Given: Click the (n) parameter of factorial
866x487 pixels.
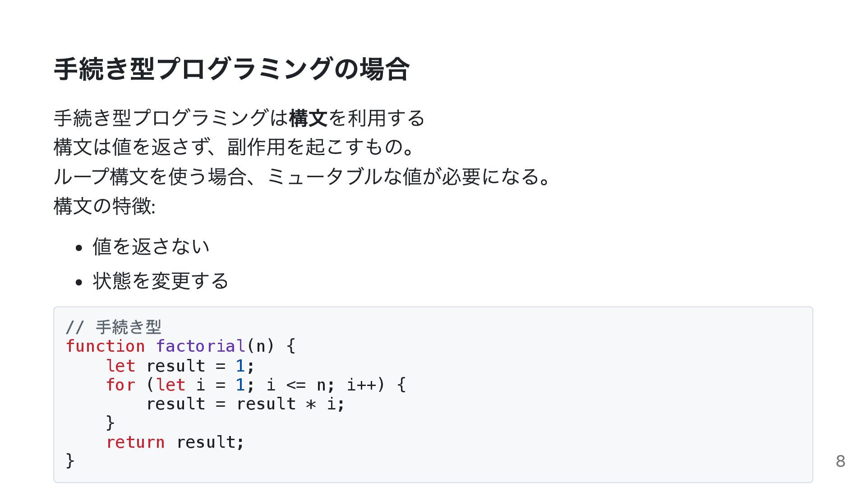Looking at the screenshot, I should pos(261,346).
